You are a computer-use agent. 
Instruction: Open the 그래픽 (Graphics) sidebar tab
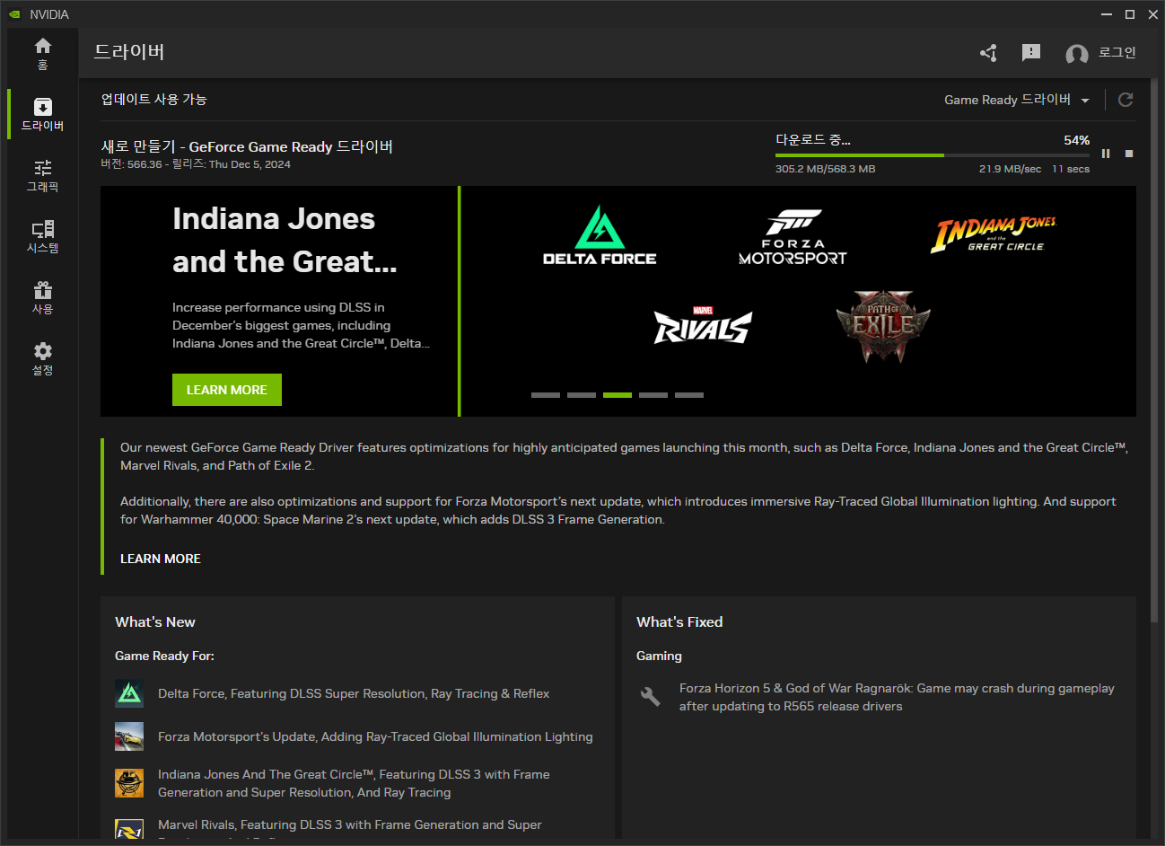(x=42, y=175)
